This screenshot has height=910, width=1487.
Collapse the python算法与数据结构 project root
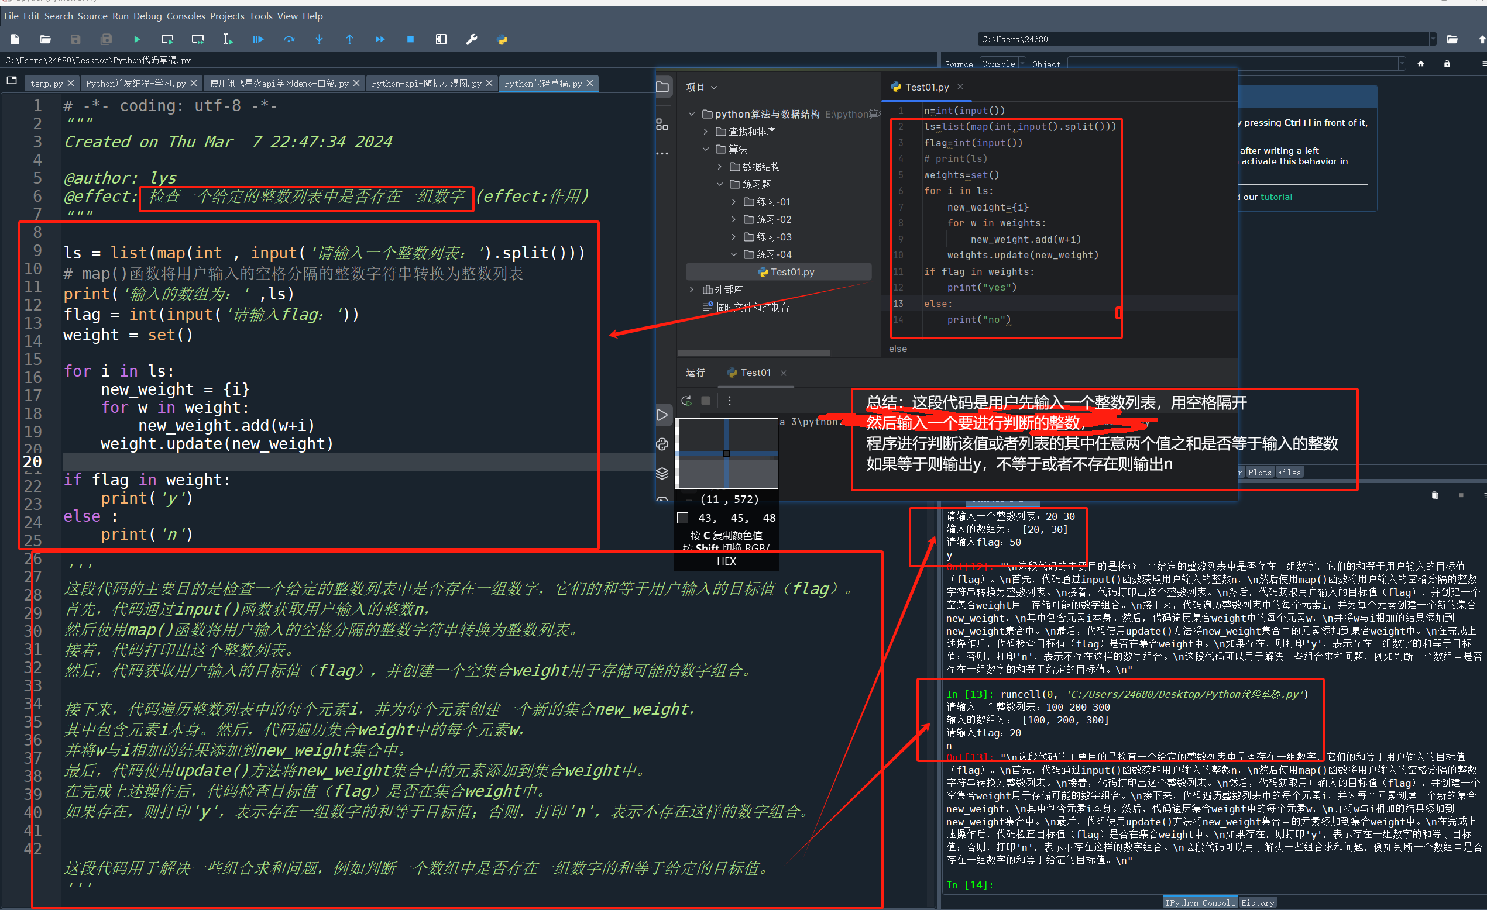click(692, 114)
